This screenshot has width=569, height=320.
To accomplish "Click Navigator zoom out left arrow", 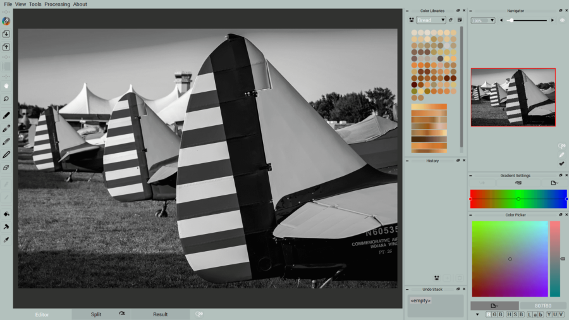I will pyautogui.click(x=501, y=20).
